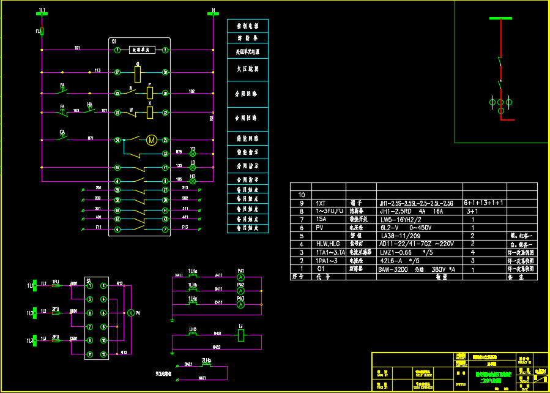Select the LHD current transformer symbol

192,334
